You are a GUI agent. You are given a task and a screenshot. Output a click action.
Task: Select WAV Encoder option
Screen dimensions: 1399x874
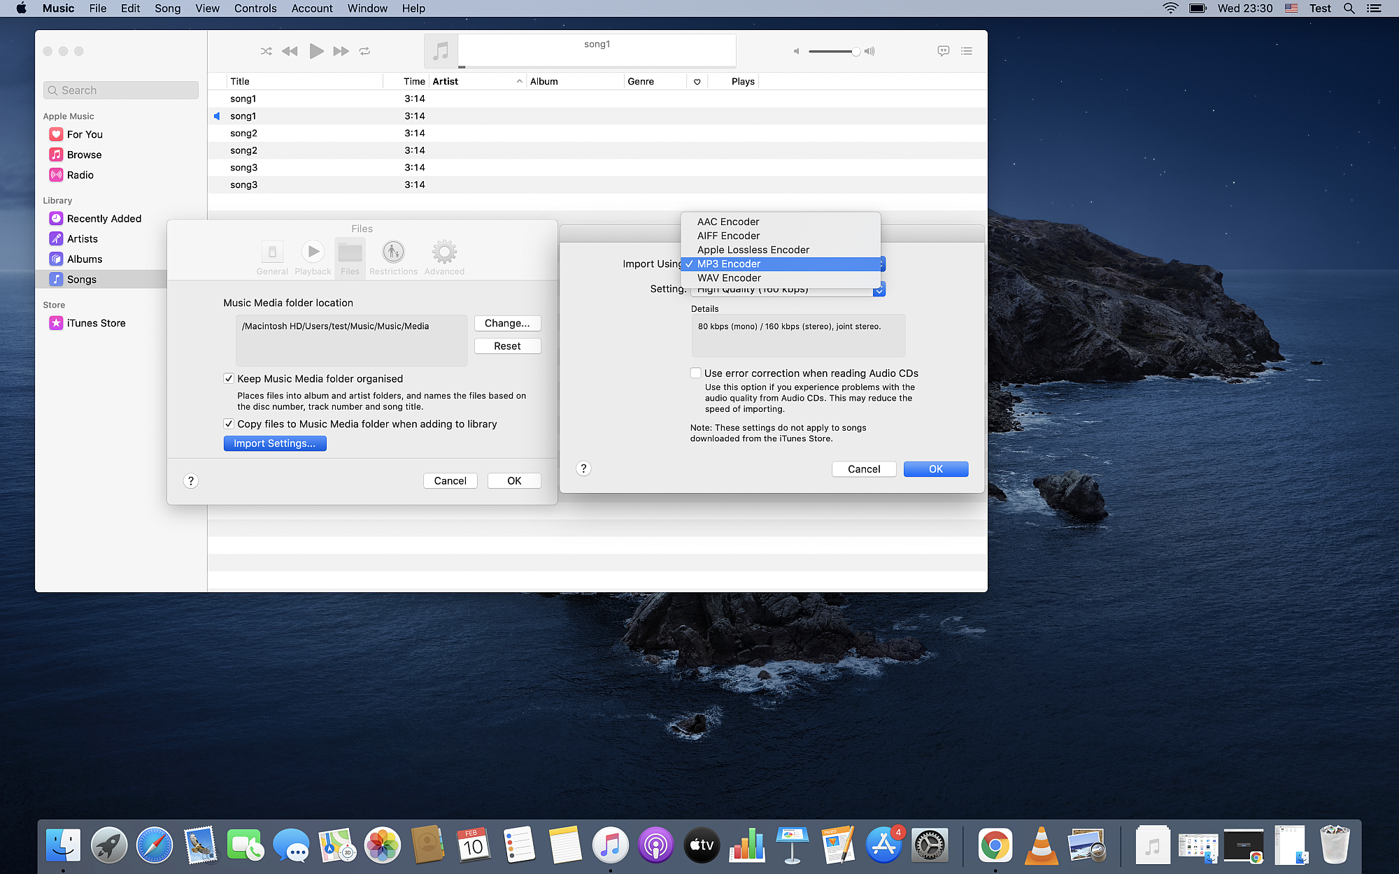tap(729, 278)
